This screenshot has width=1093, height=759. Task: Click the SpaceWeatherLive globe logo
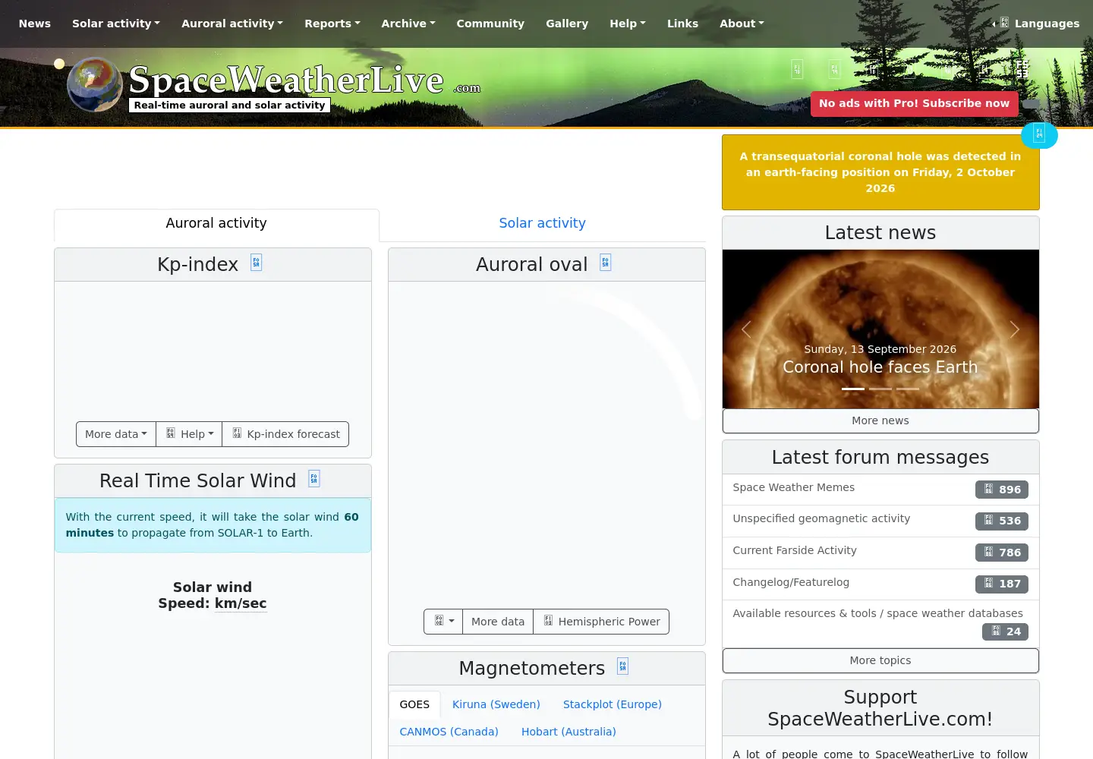[x=95, y=84]
